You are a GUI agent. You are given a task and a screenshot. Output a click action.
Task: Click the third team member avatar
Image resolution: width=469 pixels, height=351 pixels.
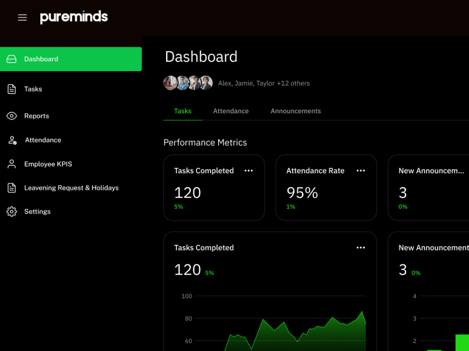point(195,83)
